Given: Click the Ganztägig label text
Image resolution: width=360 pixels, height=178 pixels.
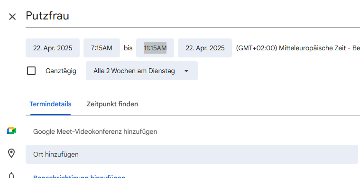Looking at the screenshot, I should click(x=61, y=71).
